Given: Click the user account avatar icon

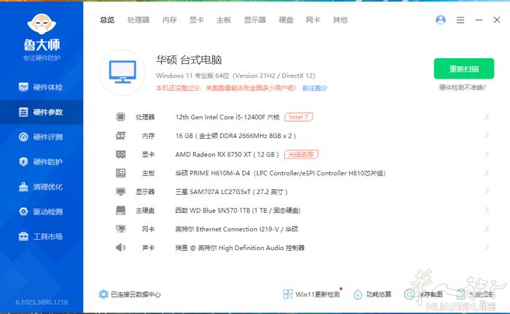Looking at the screenshot, I should (440, 20).
